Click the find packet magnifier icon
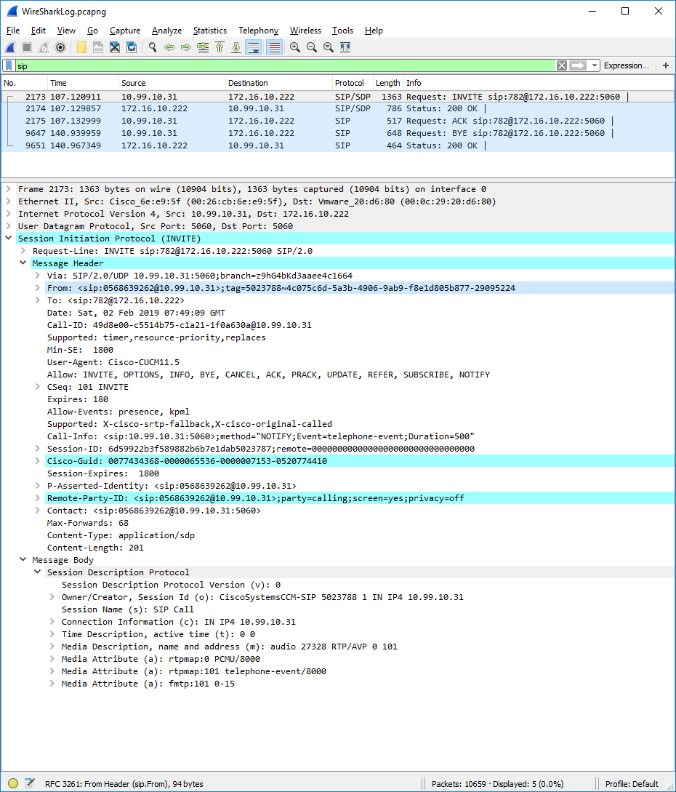Screen dimensions: 676x792 coord(153,47)
